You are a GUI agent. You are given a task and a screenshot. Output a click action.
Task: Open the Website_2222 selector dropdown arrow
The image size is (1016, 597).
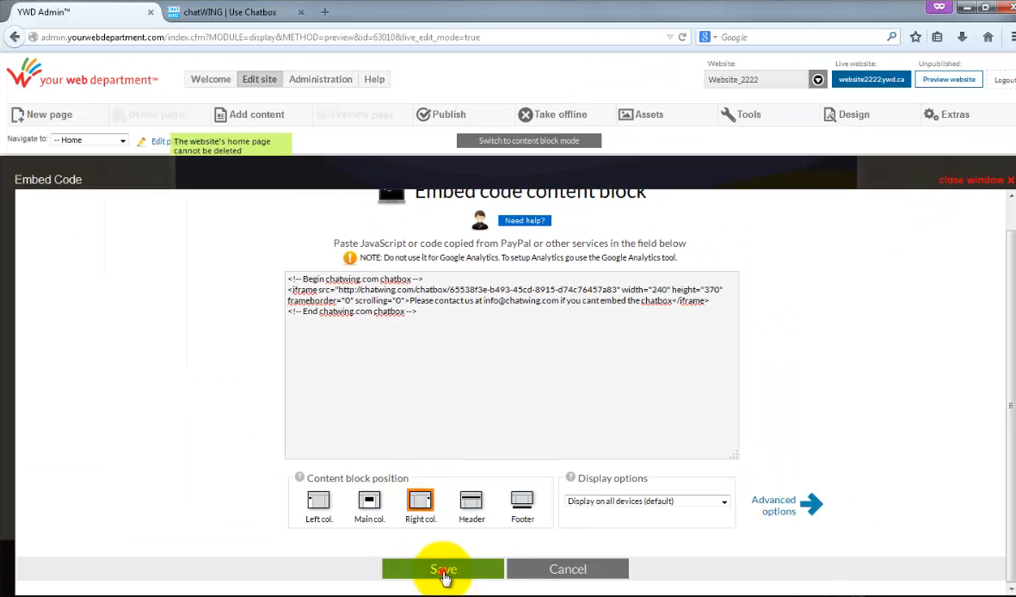(x=818, y=80)
